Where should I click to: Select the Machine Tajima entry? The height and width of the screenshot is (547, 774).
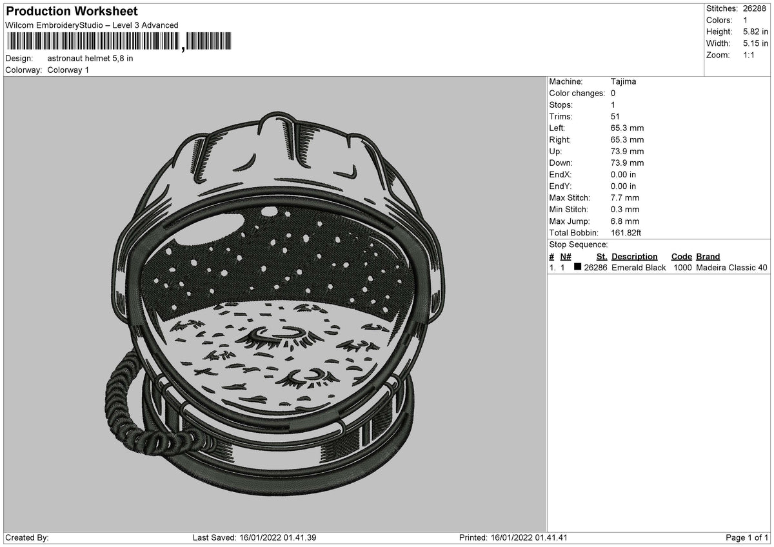tap(624, 82)
